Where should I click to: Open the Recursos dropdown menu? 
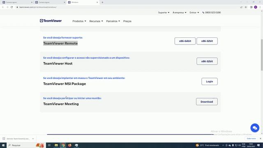96,21
